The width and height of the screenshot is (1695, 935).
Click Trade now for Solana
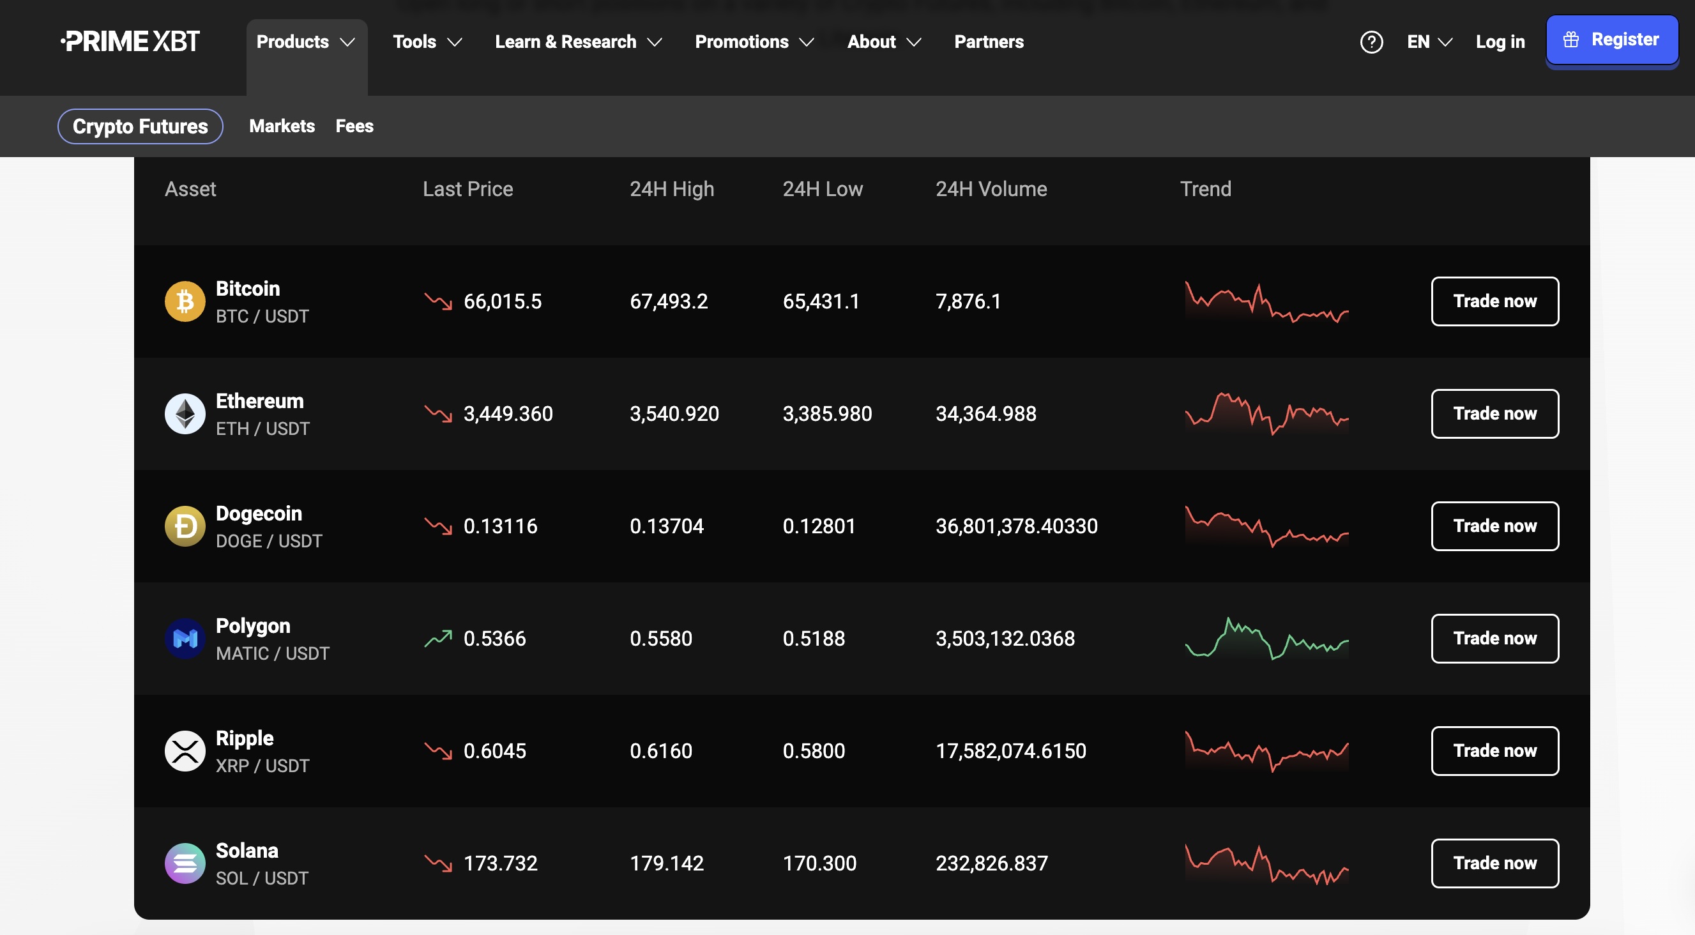click(1494, 863)
